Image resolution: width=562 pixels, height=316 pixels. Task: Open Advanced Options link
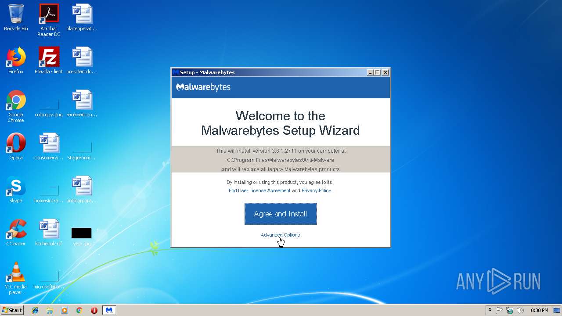click(280, 235)
